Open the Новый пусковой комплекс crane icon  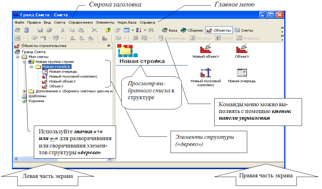point(206,78)
